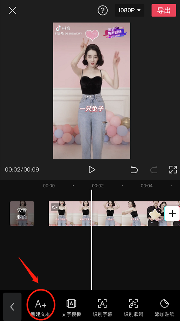Open the 设置封面 cover thumbnail

pyautogui.click(x=22, y=213)
